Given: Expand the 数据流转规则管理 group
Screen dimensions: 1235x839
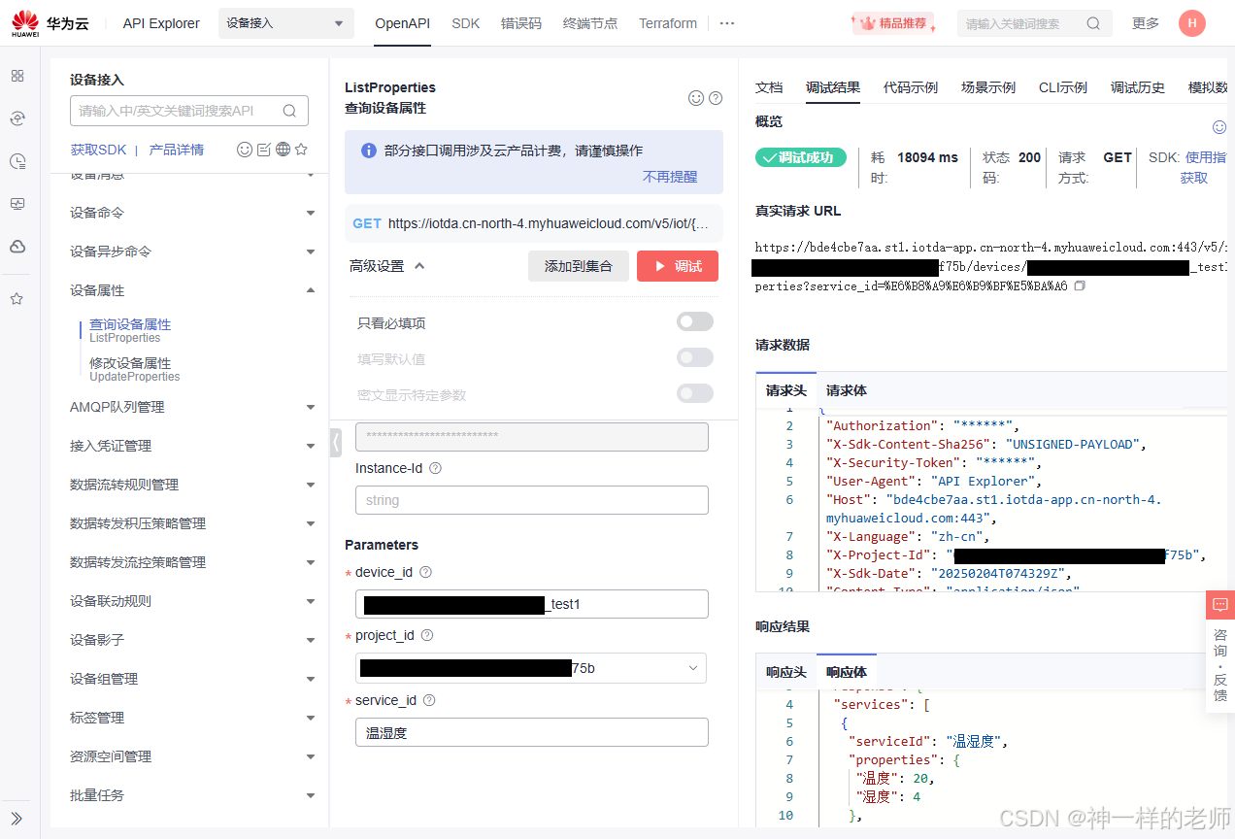Looking at the screenshot, I should coord(311,485).
